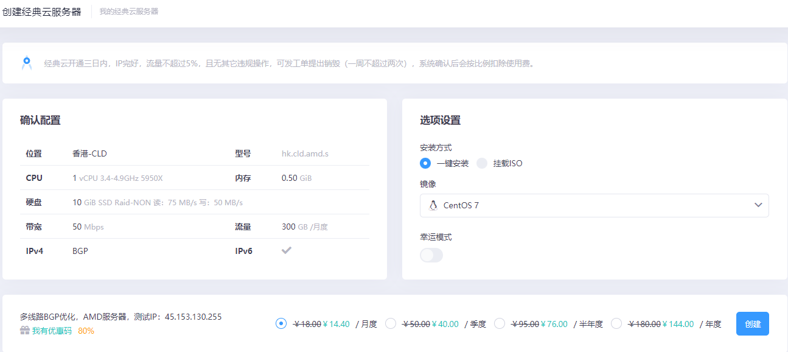Click the gift icon beside coupon code
788x352 pixels.
pos(24,331)
